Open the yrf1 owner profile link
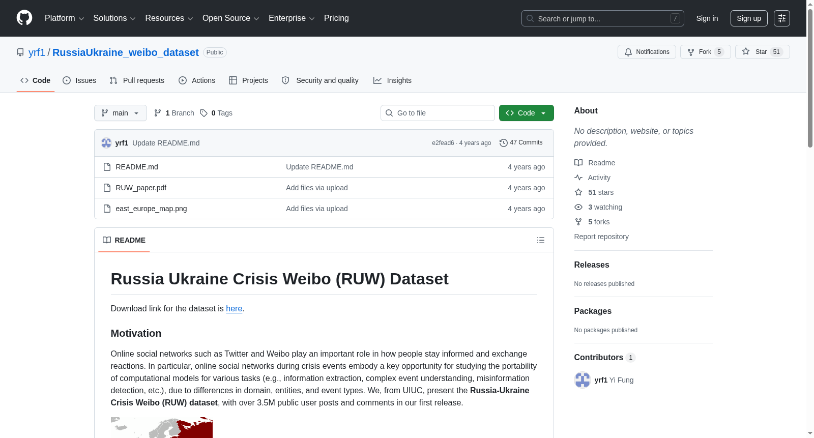814x438 pixels. (37, 52)
